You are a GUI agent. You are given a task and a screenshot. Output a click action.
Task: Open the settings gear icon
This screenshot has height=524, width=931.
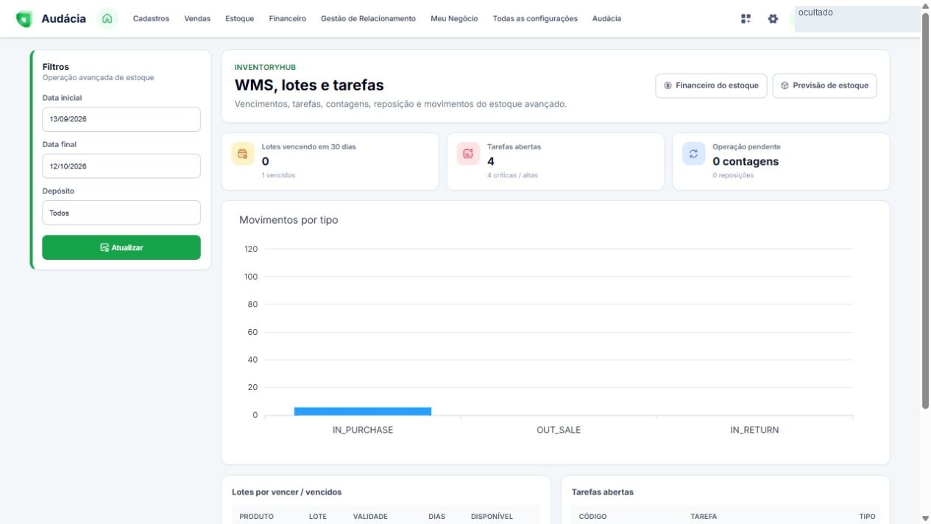click(773, 18)
